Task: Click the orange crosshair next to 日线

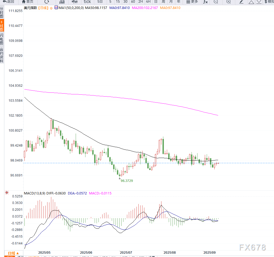Action: tap(51, 8)
